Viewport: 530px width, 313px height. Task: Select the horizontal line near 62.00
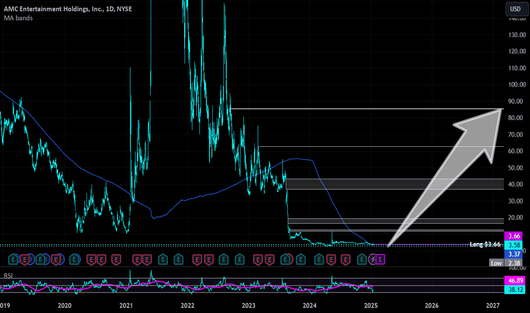(x=380, y=146)
